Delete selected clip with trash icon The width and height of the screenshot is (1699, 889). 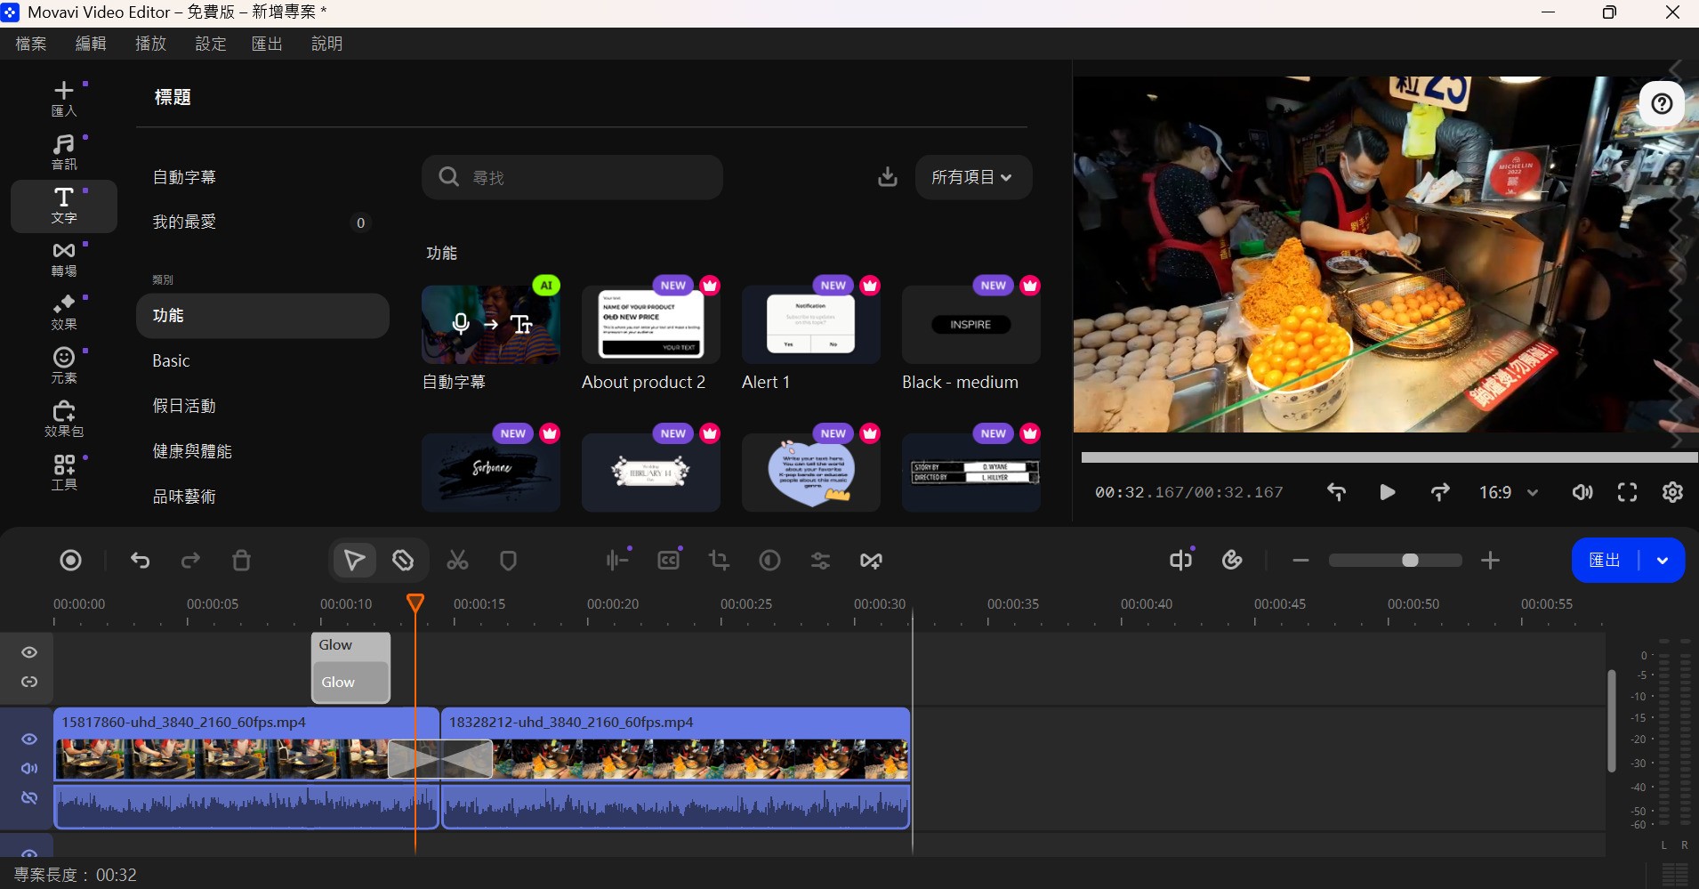(x=241, y=561)
